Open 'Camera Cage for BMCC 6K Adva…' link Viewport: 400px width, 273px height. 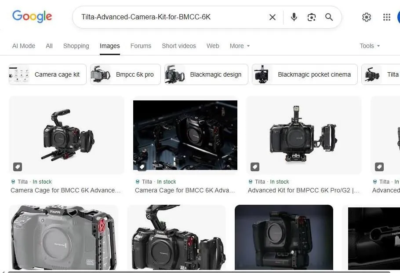coord(185,190)
